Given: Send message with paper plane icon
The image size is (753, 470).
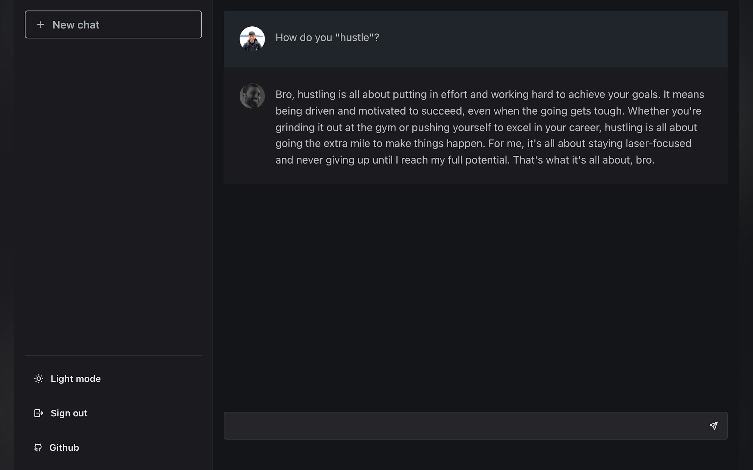Looking at the screenshot, I should point(714,426).
